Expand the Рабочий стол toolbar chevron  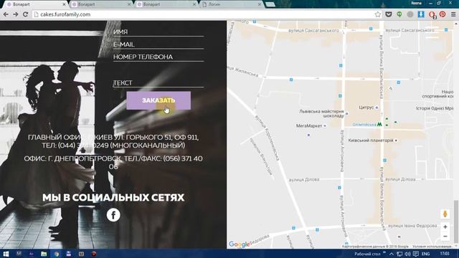[384, 253]
